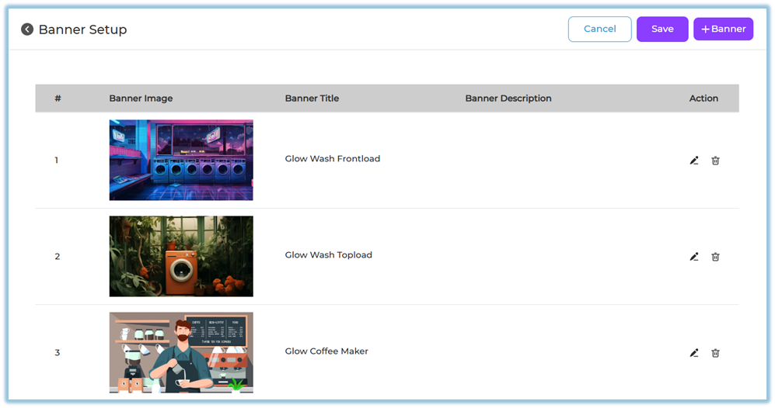Save the banner setup
This screenshot has width=775, height=408.
tap(662, 29)
